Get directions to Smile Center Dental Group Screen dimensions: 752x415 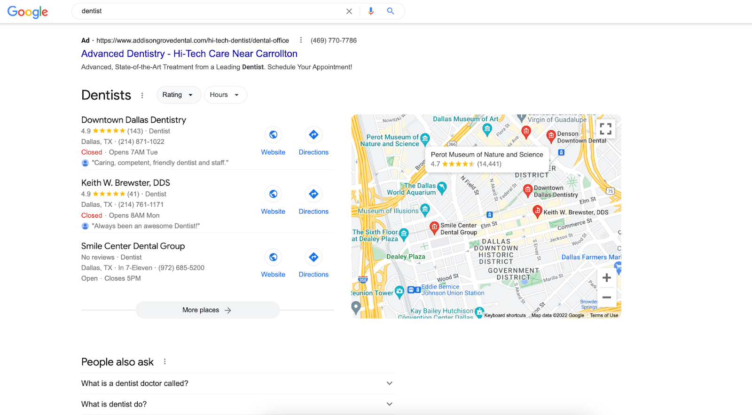coord(313,257)
